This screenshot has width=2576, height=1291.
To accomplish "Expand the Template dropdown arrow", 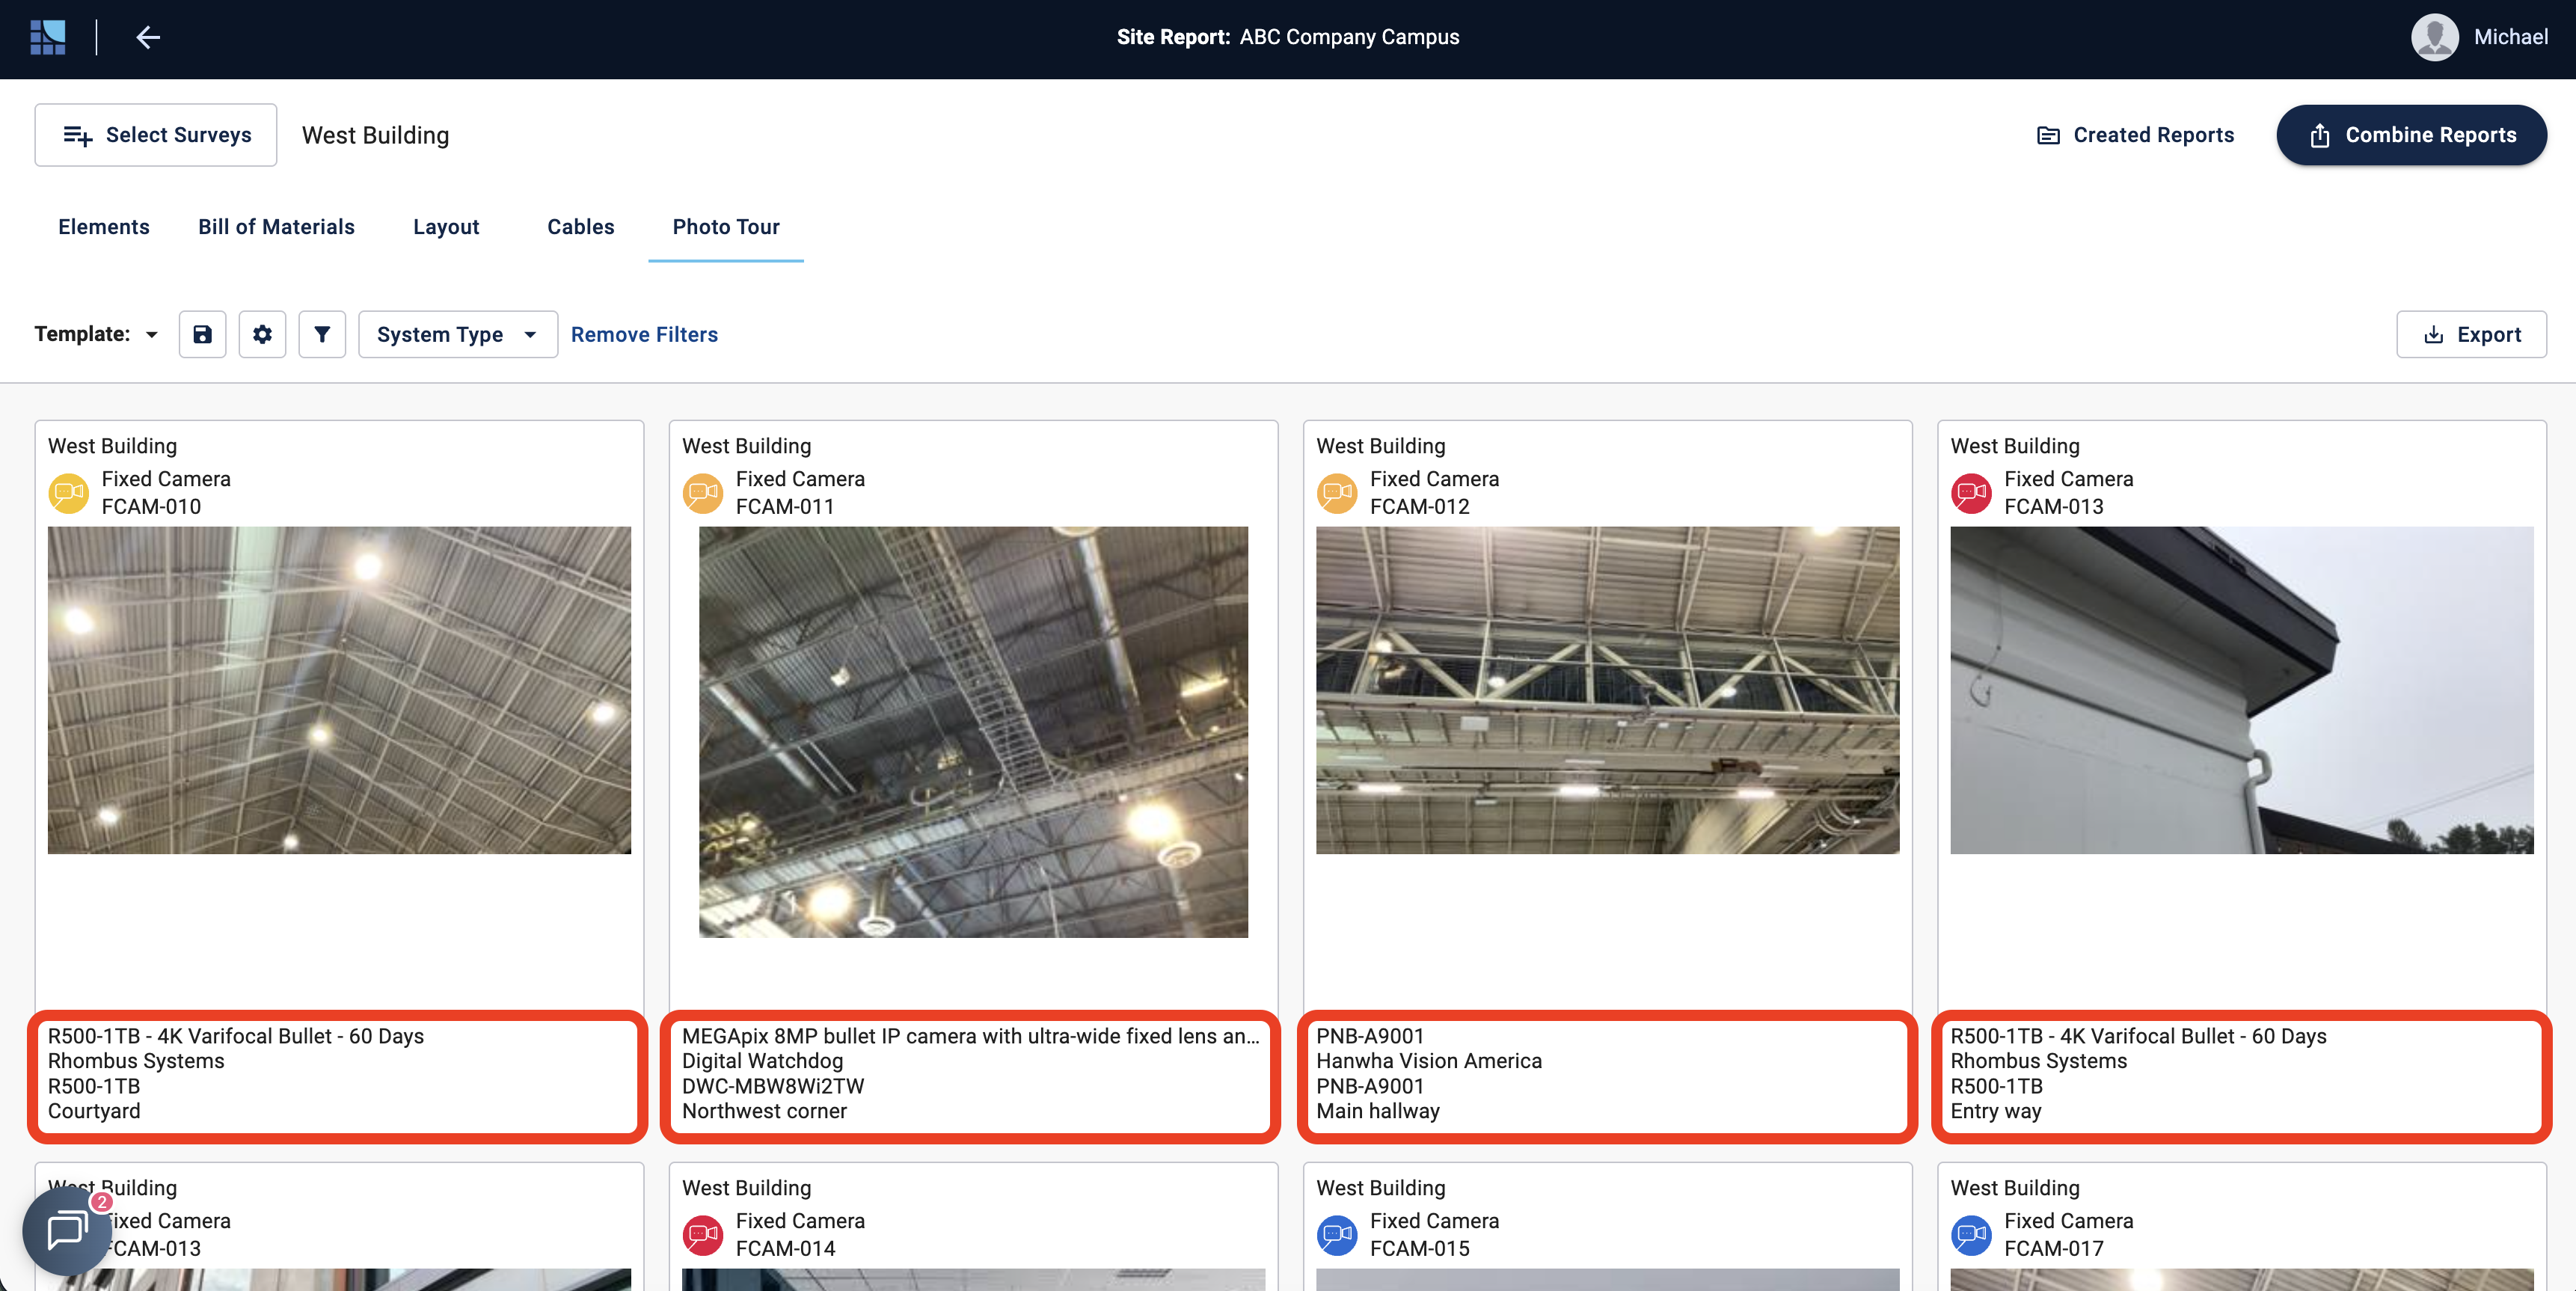I will [152, 335].
